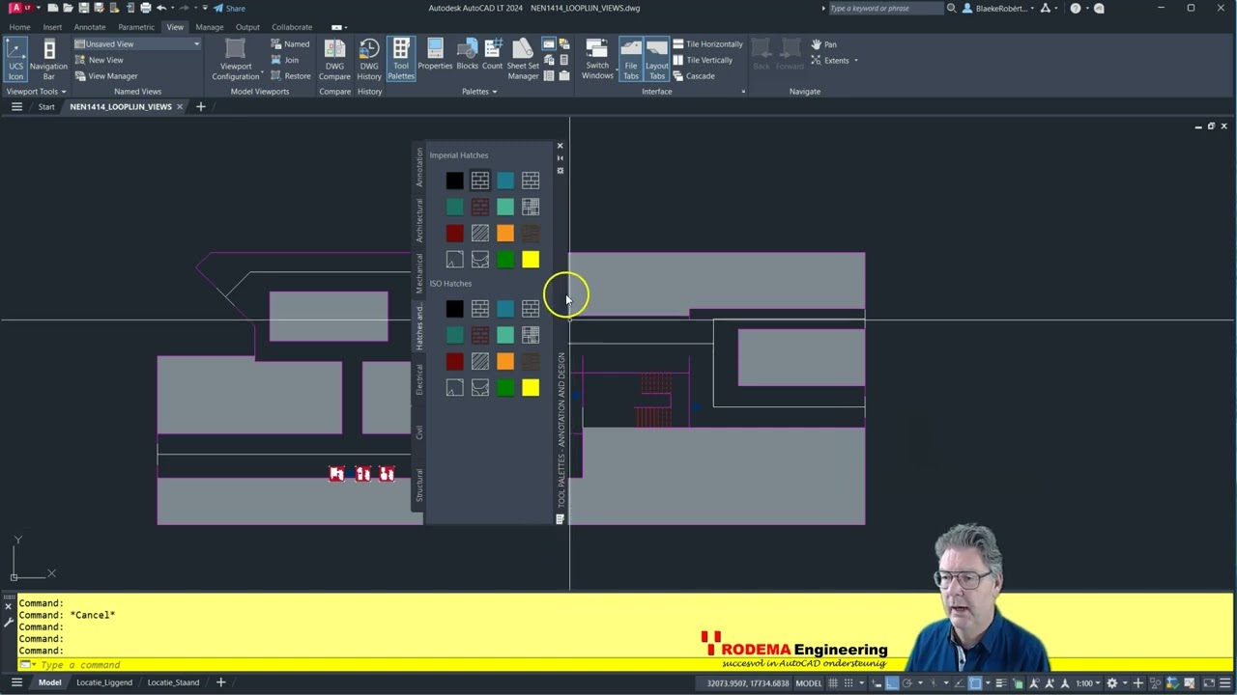Switch to the Start file tab
This screenshot has height=695, width=1237.
coord(46,107)
